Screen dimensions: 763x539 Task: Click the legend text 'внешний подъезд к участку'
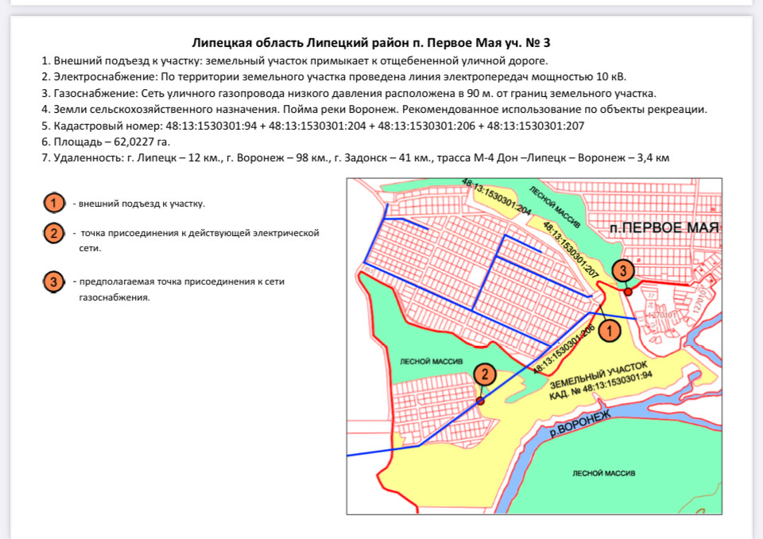point(141,204)
